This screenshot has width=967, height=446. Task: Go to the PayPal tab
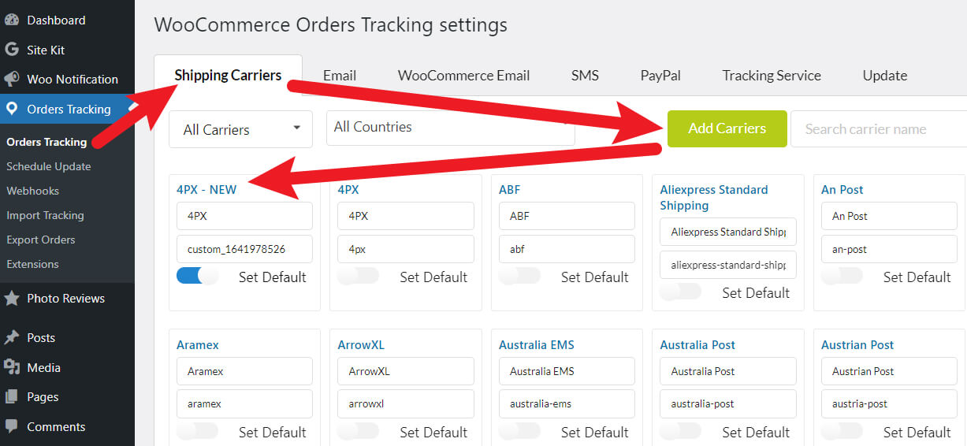point(660,76)
